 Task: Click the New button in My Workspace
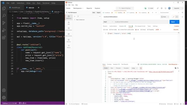click(94, 13)
